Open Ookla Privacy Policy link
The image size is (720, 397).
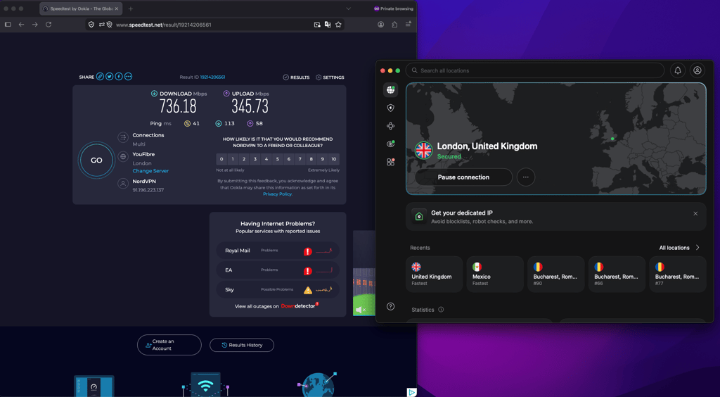click(277, 194)
